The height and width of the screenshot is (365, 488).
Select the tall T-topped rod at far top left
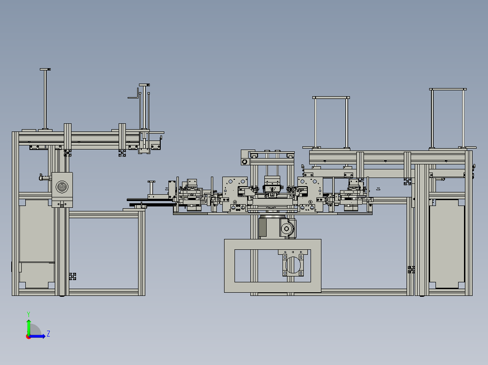point(45,99)
